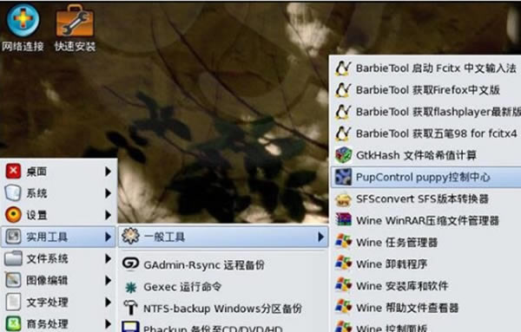
Task: Launch SFSconvert SFS版本转换器
Action: [426, 199]
